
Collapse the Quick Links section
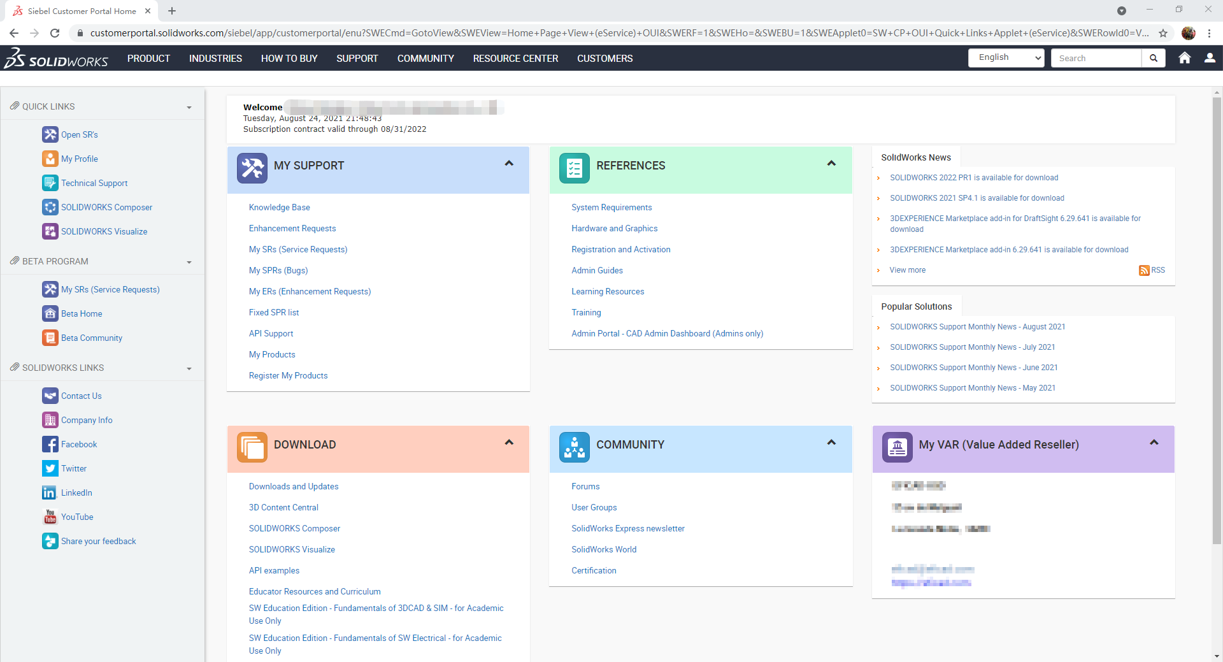click(x=189, y=107)
